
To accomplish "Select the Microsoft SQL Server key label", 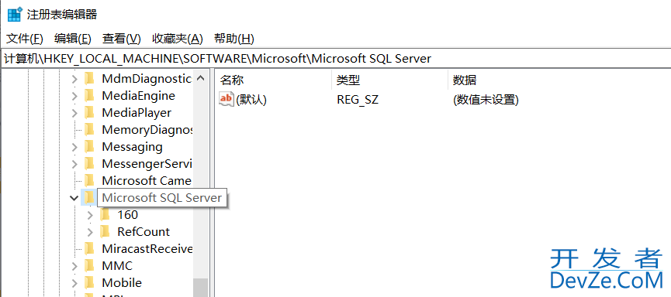I will pos(162,198).
